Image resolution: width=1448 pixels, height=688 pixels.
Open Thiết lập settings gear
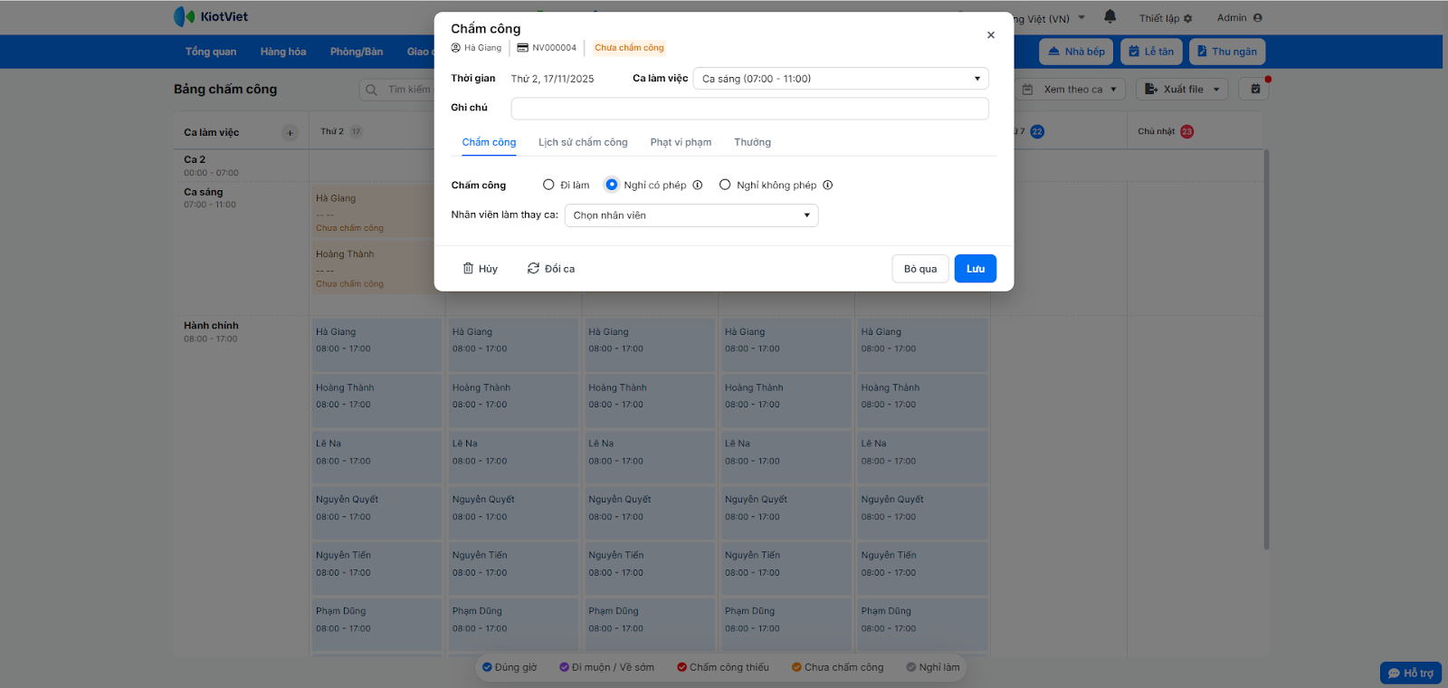pyautogui.click(x=1188, y=19)
